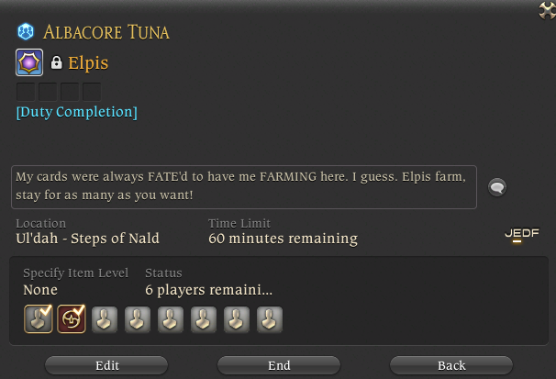Click the padlock icon next to Elpis
This screenshot has width=556, height=379.
[x=56, y=62]
